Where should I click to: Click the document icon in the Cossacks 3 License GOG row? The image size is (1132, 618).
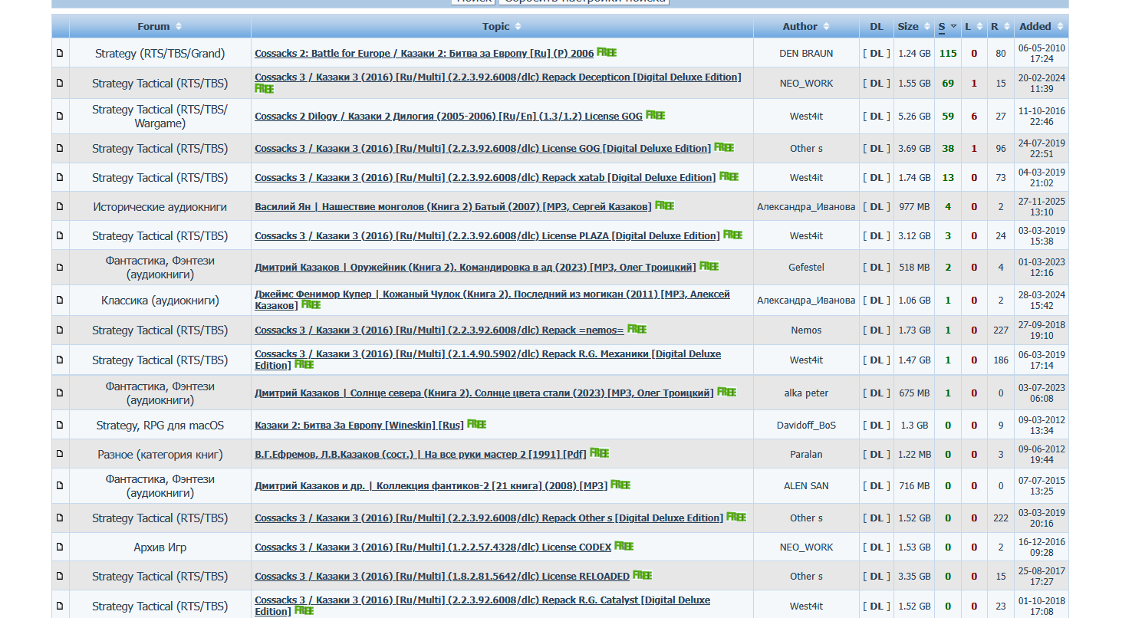[60, 148]
